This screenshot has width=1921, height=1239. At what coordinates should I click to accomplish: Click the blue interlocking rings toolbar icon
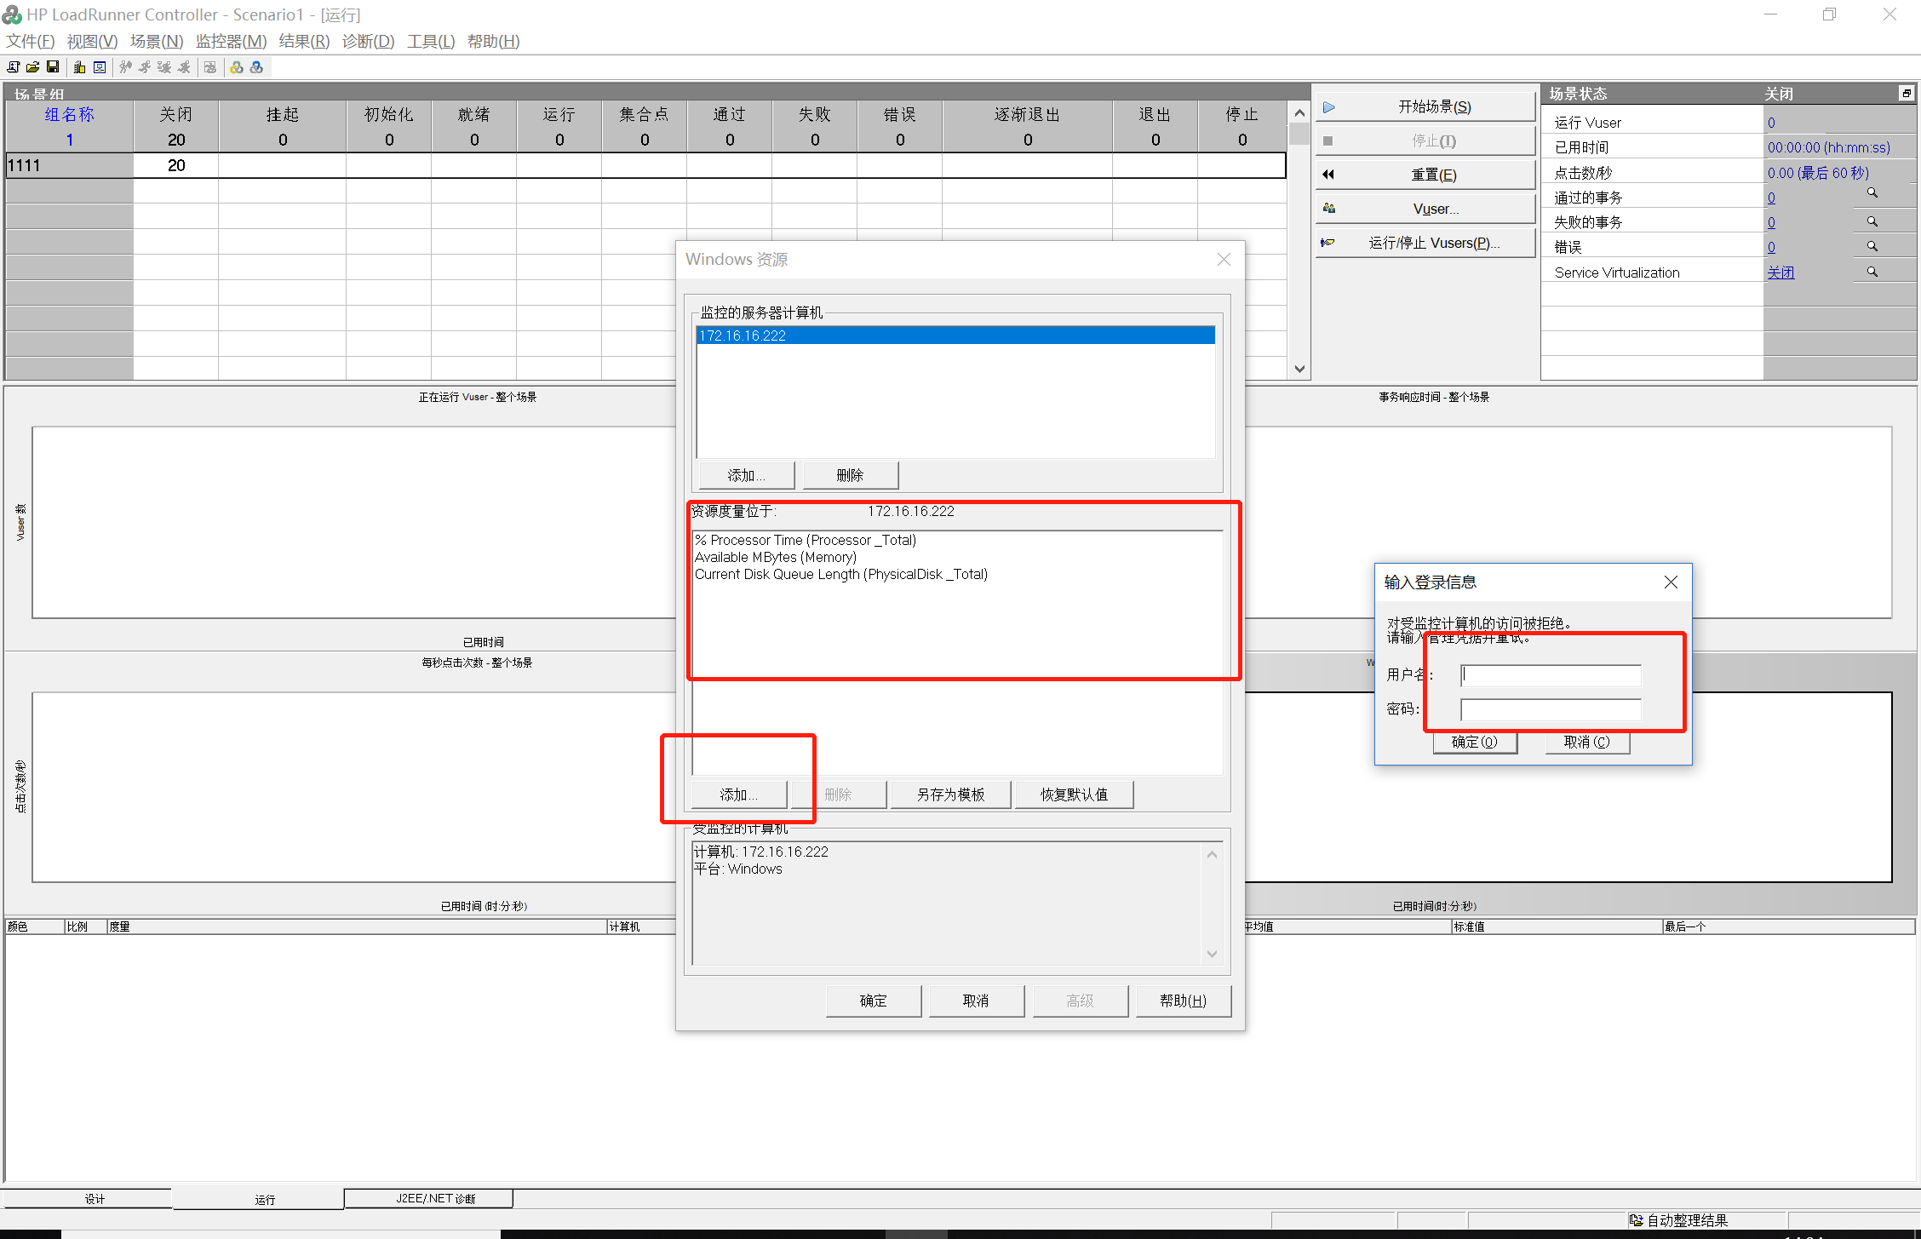(x=257, y=67)
